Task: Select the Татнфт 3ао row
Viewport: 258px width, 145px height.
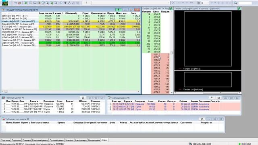Action: click(x=71, y=46)
